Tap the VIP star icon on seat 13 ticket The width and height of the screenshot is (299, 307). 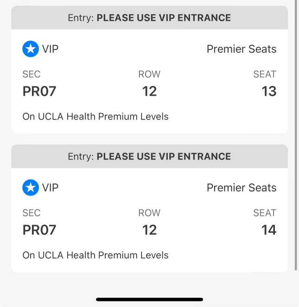(31, 49)
